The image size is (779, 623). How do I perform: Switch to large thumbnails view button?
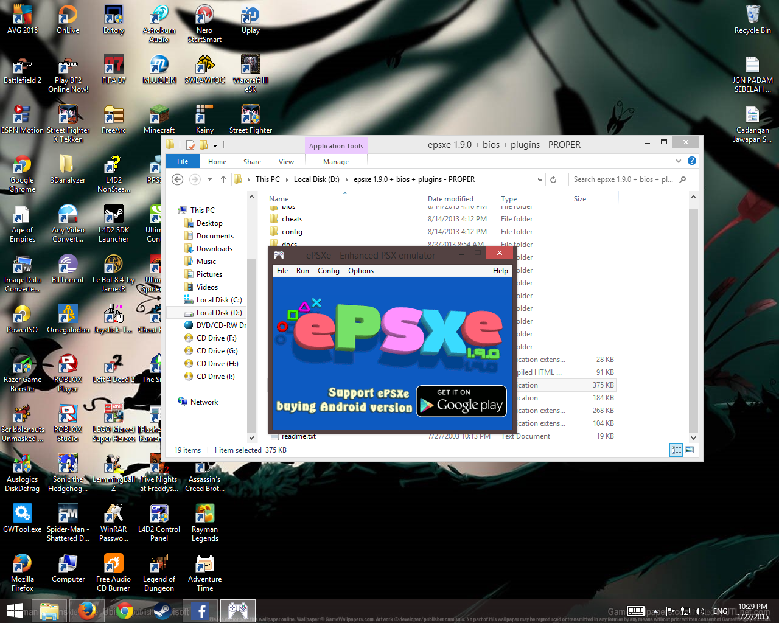point(690,450)
